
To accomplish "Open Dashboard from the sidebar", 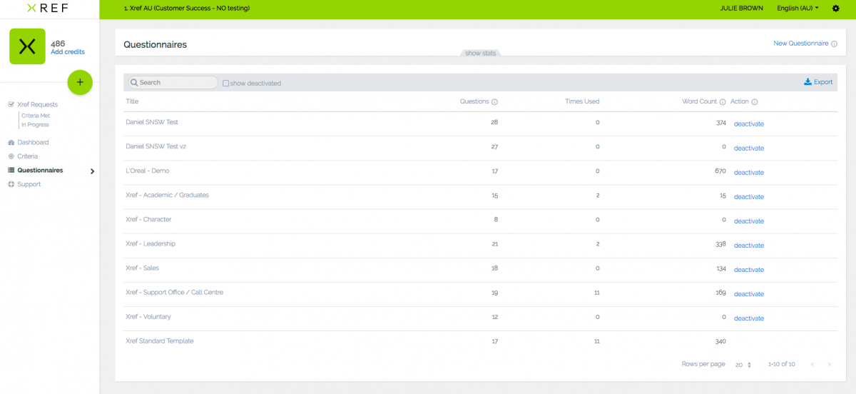I will tap(33, 143).
